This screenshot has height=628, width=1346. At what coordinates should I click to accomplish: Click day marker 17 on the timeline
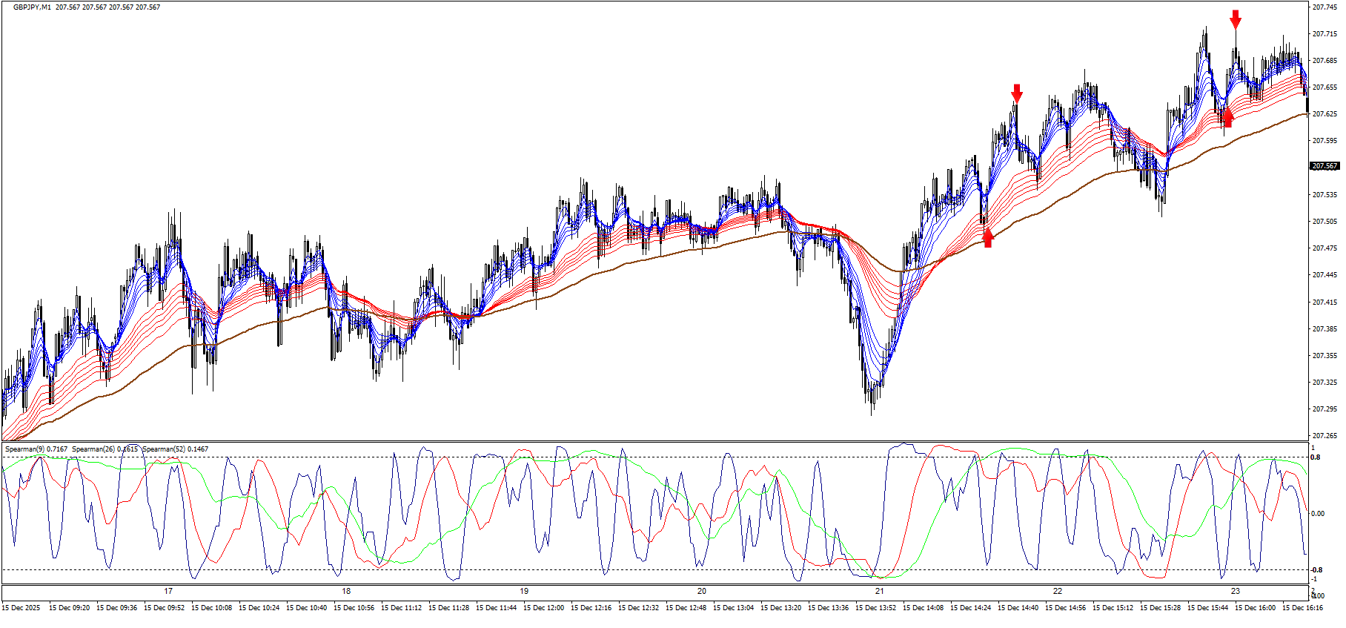click(x=168, y=592)
